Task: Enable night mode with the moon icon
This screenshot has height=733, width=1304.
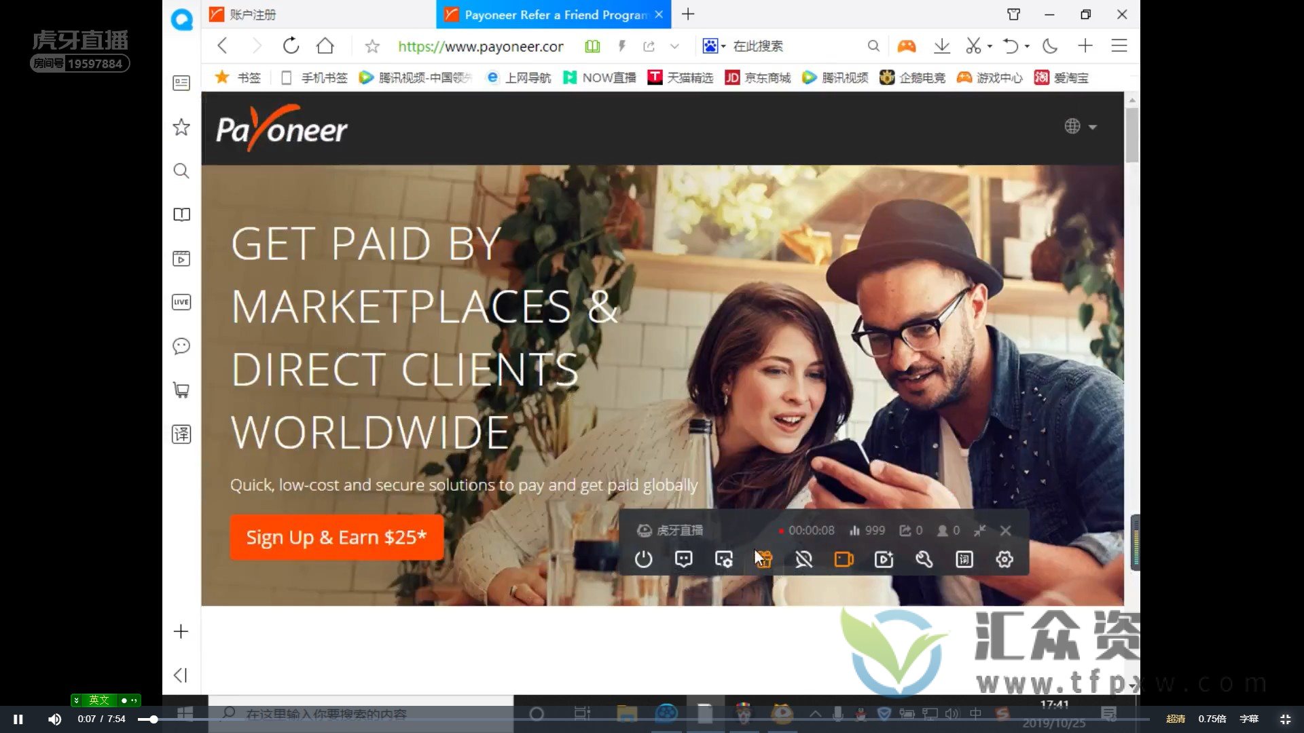Action: [1050, 45]
